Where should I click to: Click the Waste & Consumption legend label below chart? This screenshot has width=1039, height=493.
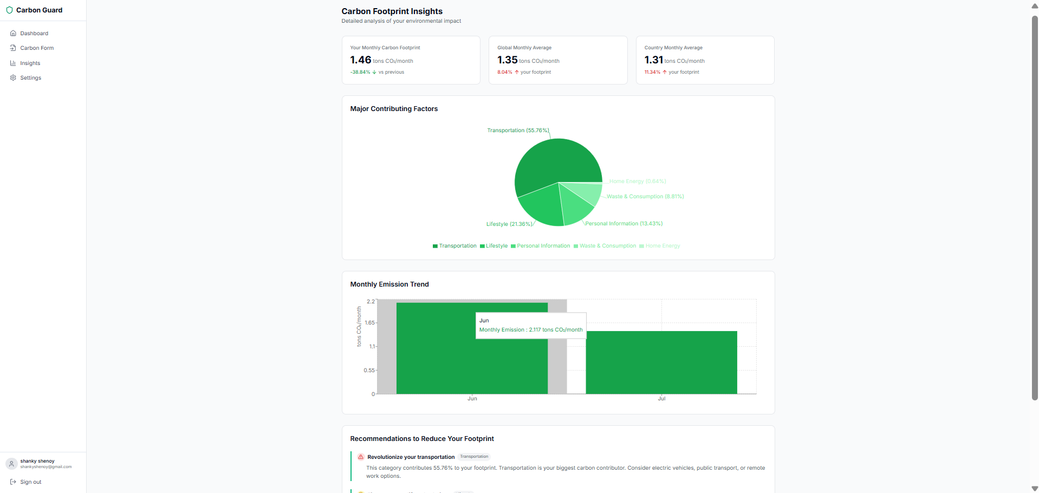pyautogui.click(x=608, y=246)
